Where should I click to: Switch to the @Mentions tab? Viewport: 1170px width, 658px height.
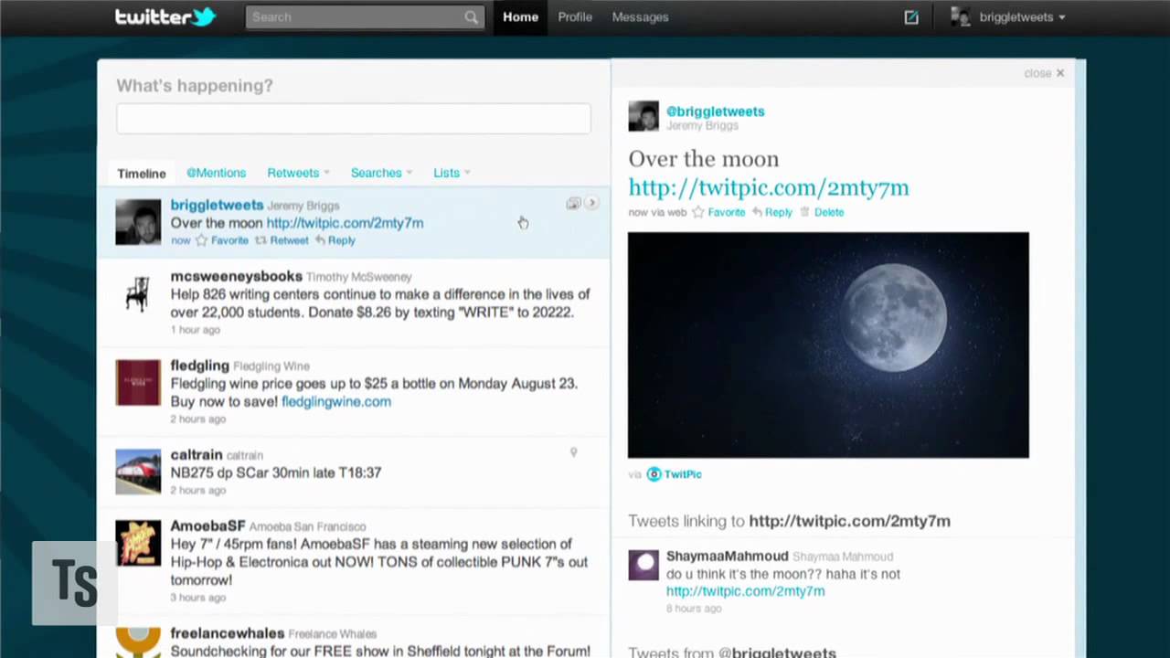click(216, 173)
